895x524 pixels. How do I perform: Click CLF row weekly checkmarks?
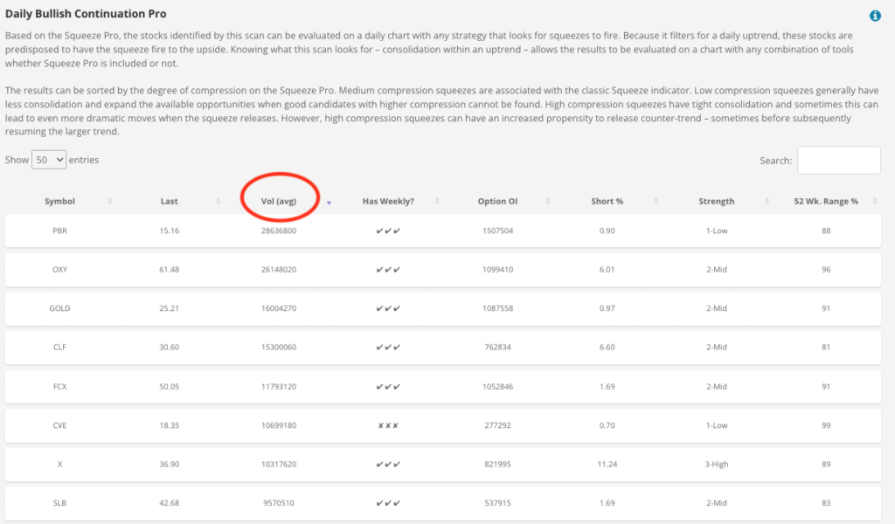pos(388,348)
